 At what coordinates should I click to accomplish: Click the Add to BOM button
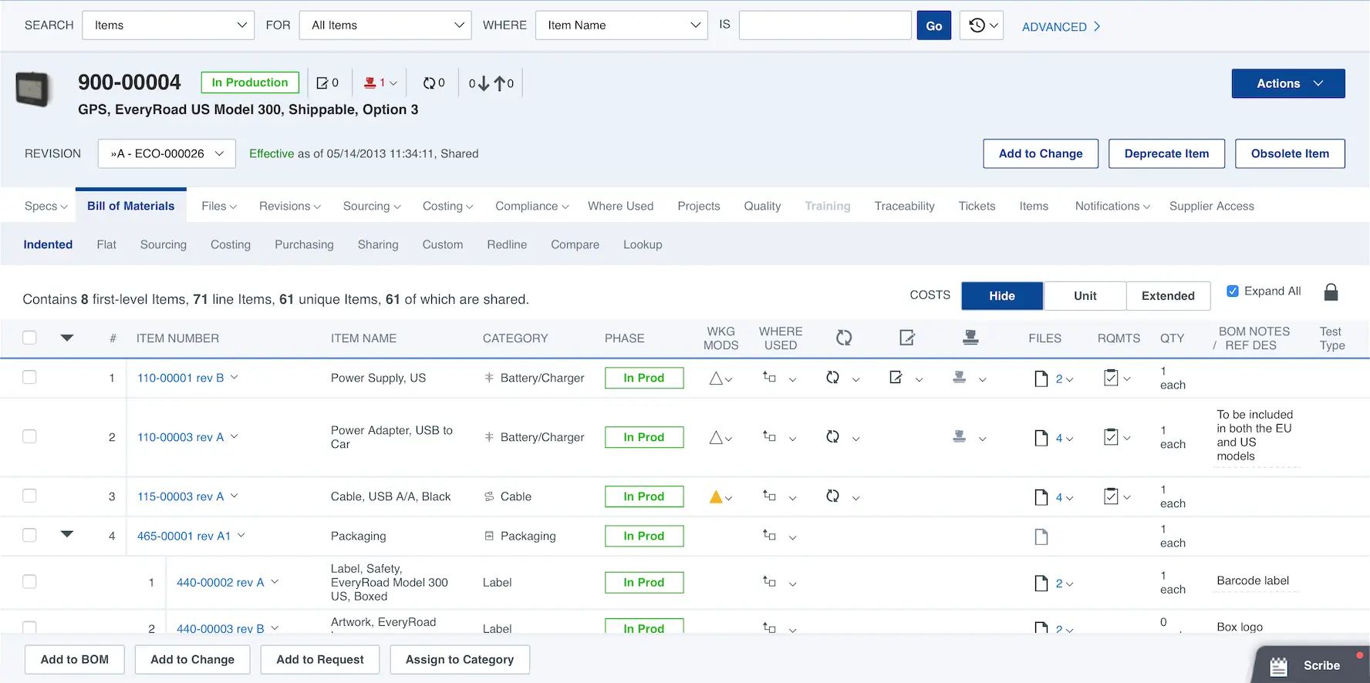(x=75, y=660)
